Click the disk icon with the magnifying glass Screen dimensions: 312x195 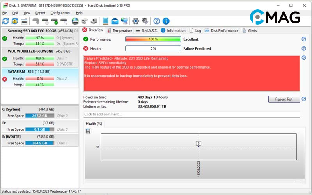click(64, 21)
